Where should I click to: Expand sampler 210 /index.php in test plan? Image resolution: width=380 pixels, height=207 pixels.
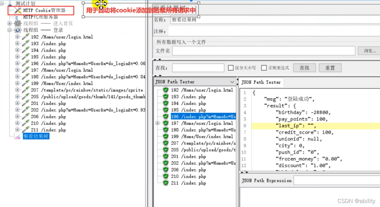click(x=17, y=123)
